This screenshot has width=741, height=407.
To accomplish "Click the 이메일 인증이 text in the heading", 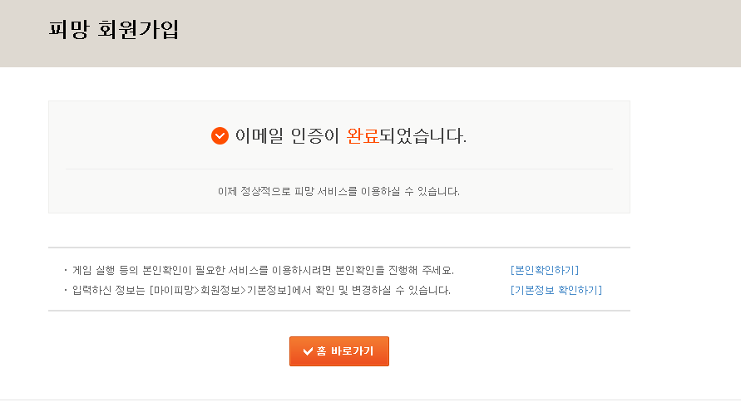I will click(287, 135).
